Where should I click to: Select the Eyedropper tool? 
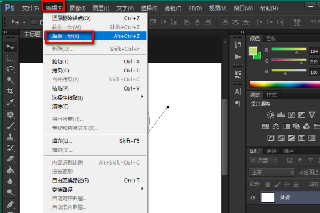point(10,102)
